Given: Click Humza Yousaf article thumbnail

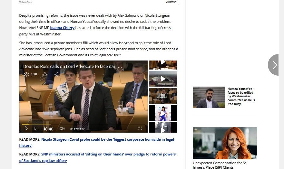Looking at the screenshot, I should pyautogui.click(x=209, y=97).
